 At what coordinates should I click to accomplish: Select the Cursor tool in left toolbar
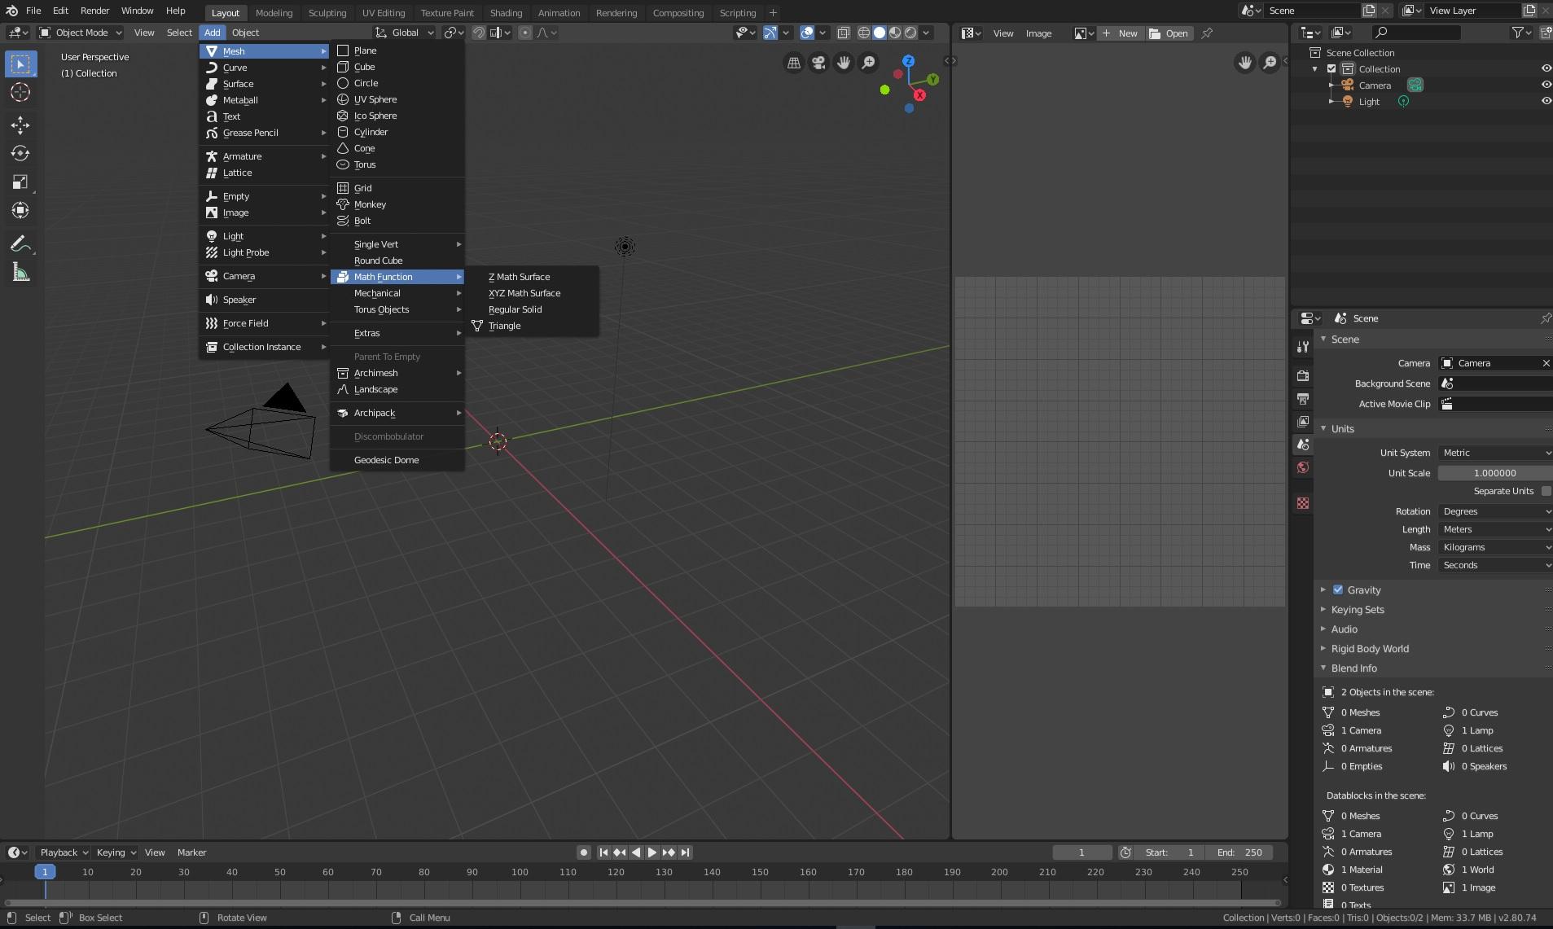(x=20, y=93)
